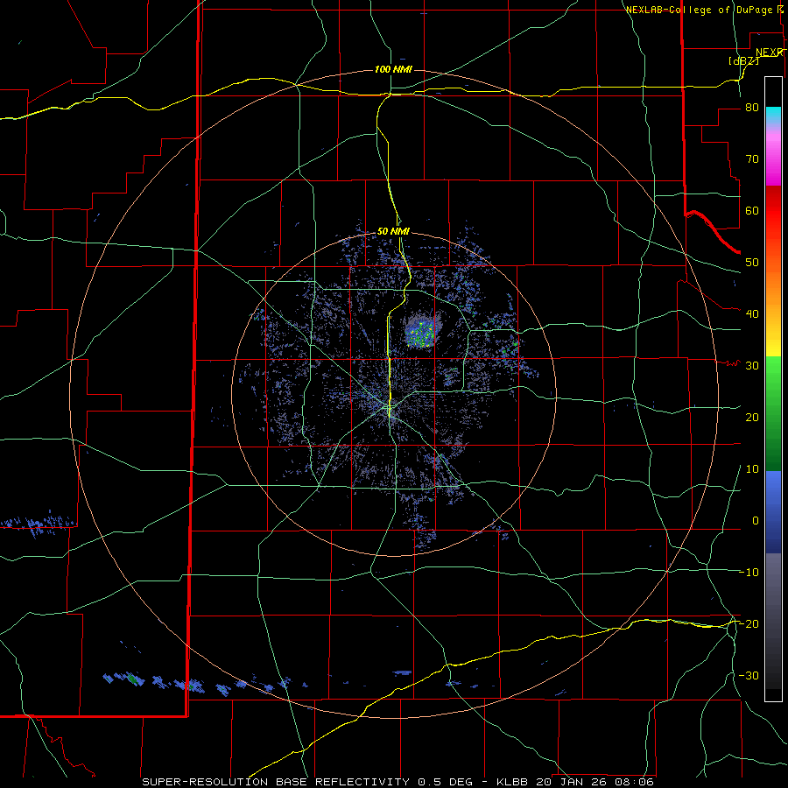Click the 10 value on dBZ scale
The image size is (788, 788).
pyautogui.click(x=752, y=469)
